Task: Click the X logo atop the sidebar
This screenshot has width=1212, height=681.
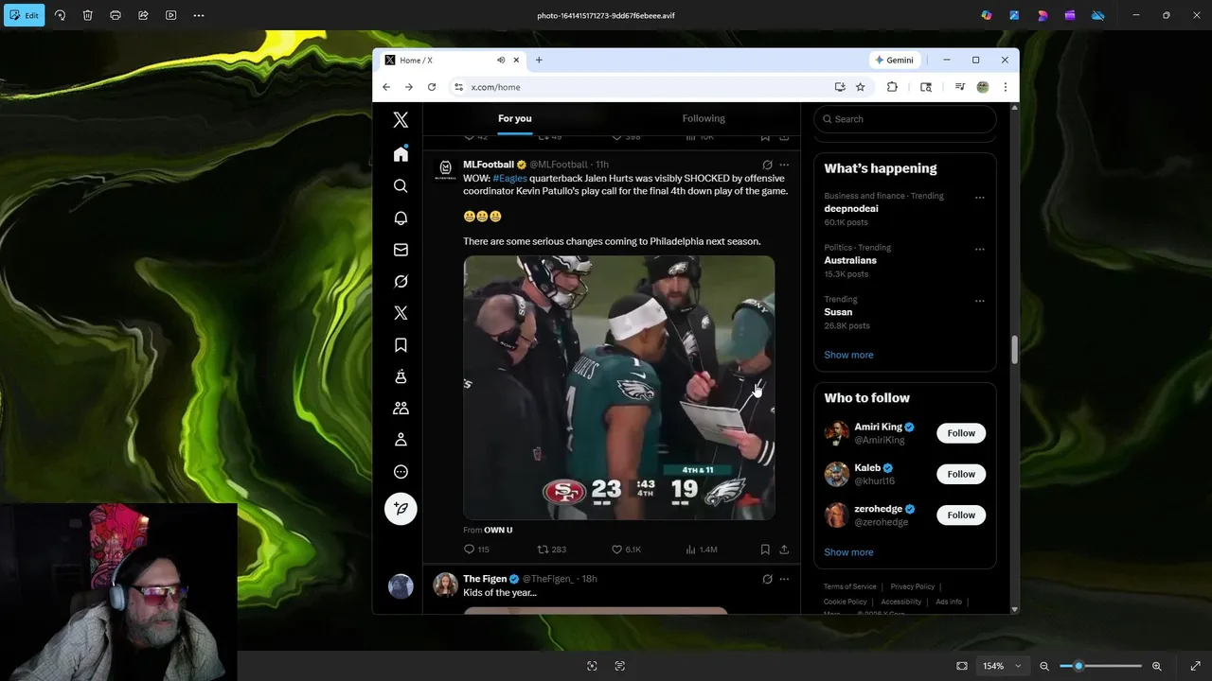Action: (x=401, y=120)
